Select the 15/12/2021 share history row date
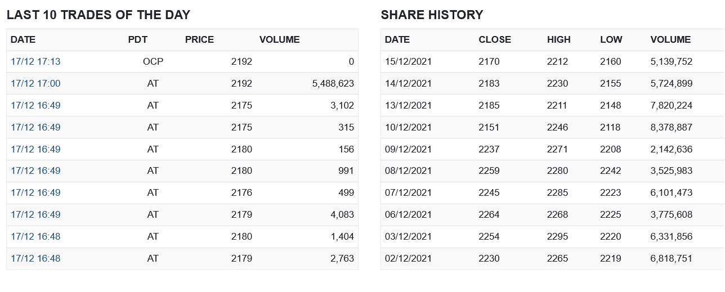Viewport: 725px width, 292px height. click(408, 62)
